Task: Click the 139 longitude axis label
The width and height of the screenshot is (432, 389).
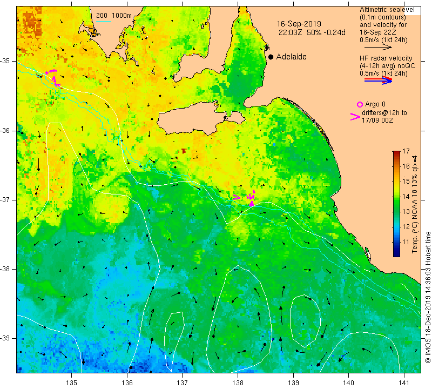Action: [x=293, y=383]
